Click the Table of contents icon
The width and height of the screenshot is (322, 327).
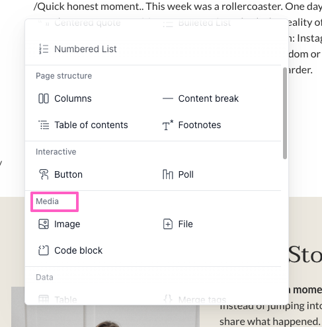click(x=44, y=125)
